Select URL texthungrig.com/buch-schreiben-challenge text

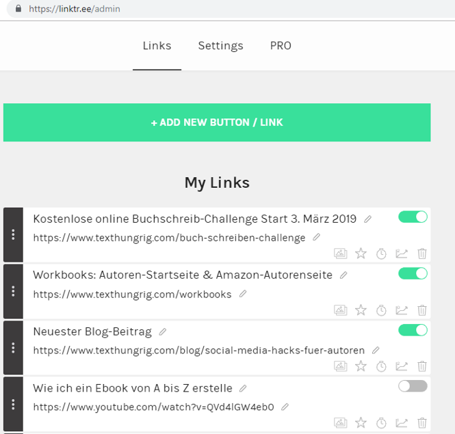(169, 238)
